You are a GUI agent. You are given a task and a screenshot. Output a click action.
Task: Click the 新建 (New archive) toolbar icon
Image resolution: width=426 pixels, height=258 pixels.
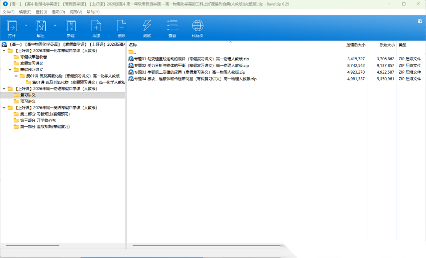pyautogui.click(x=71, y=26)
